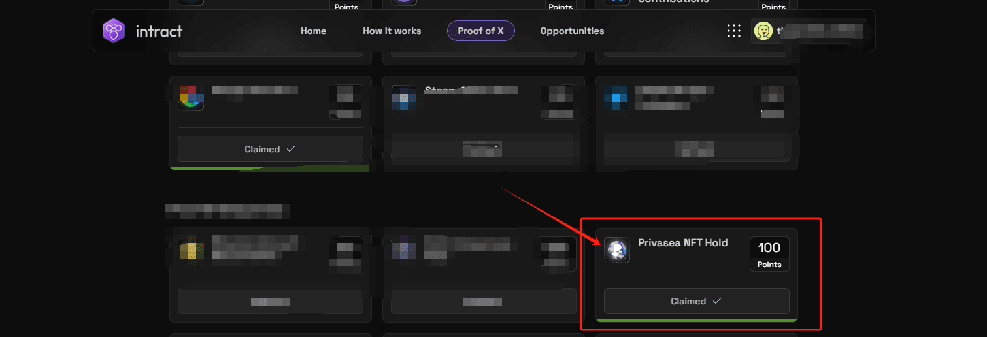Click Claimed button on Privasea NFT Hold card
Screen dimensions: 987x337
[696, 301]
